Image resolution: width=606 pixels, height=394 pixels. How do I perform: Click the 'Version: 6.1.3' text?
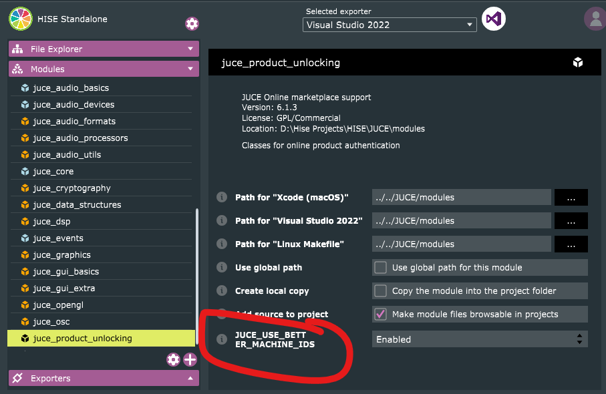[x=269, y=108]
